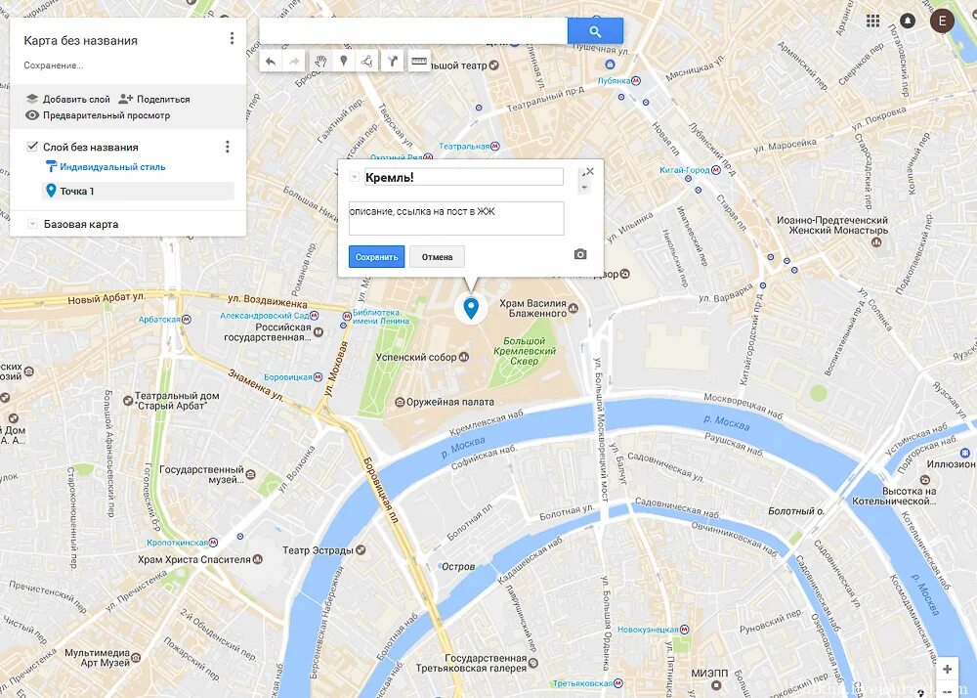The width and height of the screenshot is (977, 698).
Task: Expand the Базовая карта section
Action: [x=32, y=224]
